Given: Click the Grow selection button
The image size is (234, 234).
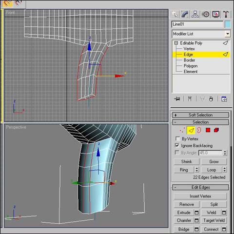Looking at the screenshot, I should (214, 162).
